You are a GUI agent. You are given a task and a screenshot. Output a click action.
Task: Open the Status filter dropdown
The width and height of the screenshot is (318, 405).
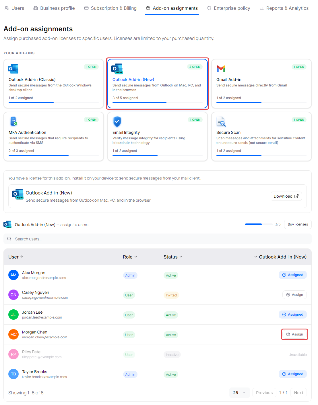173,257
